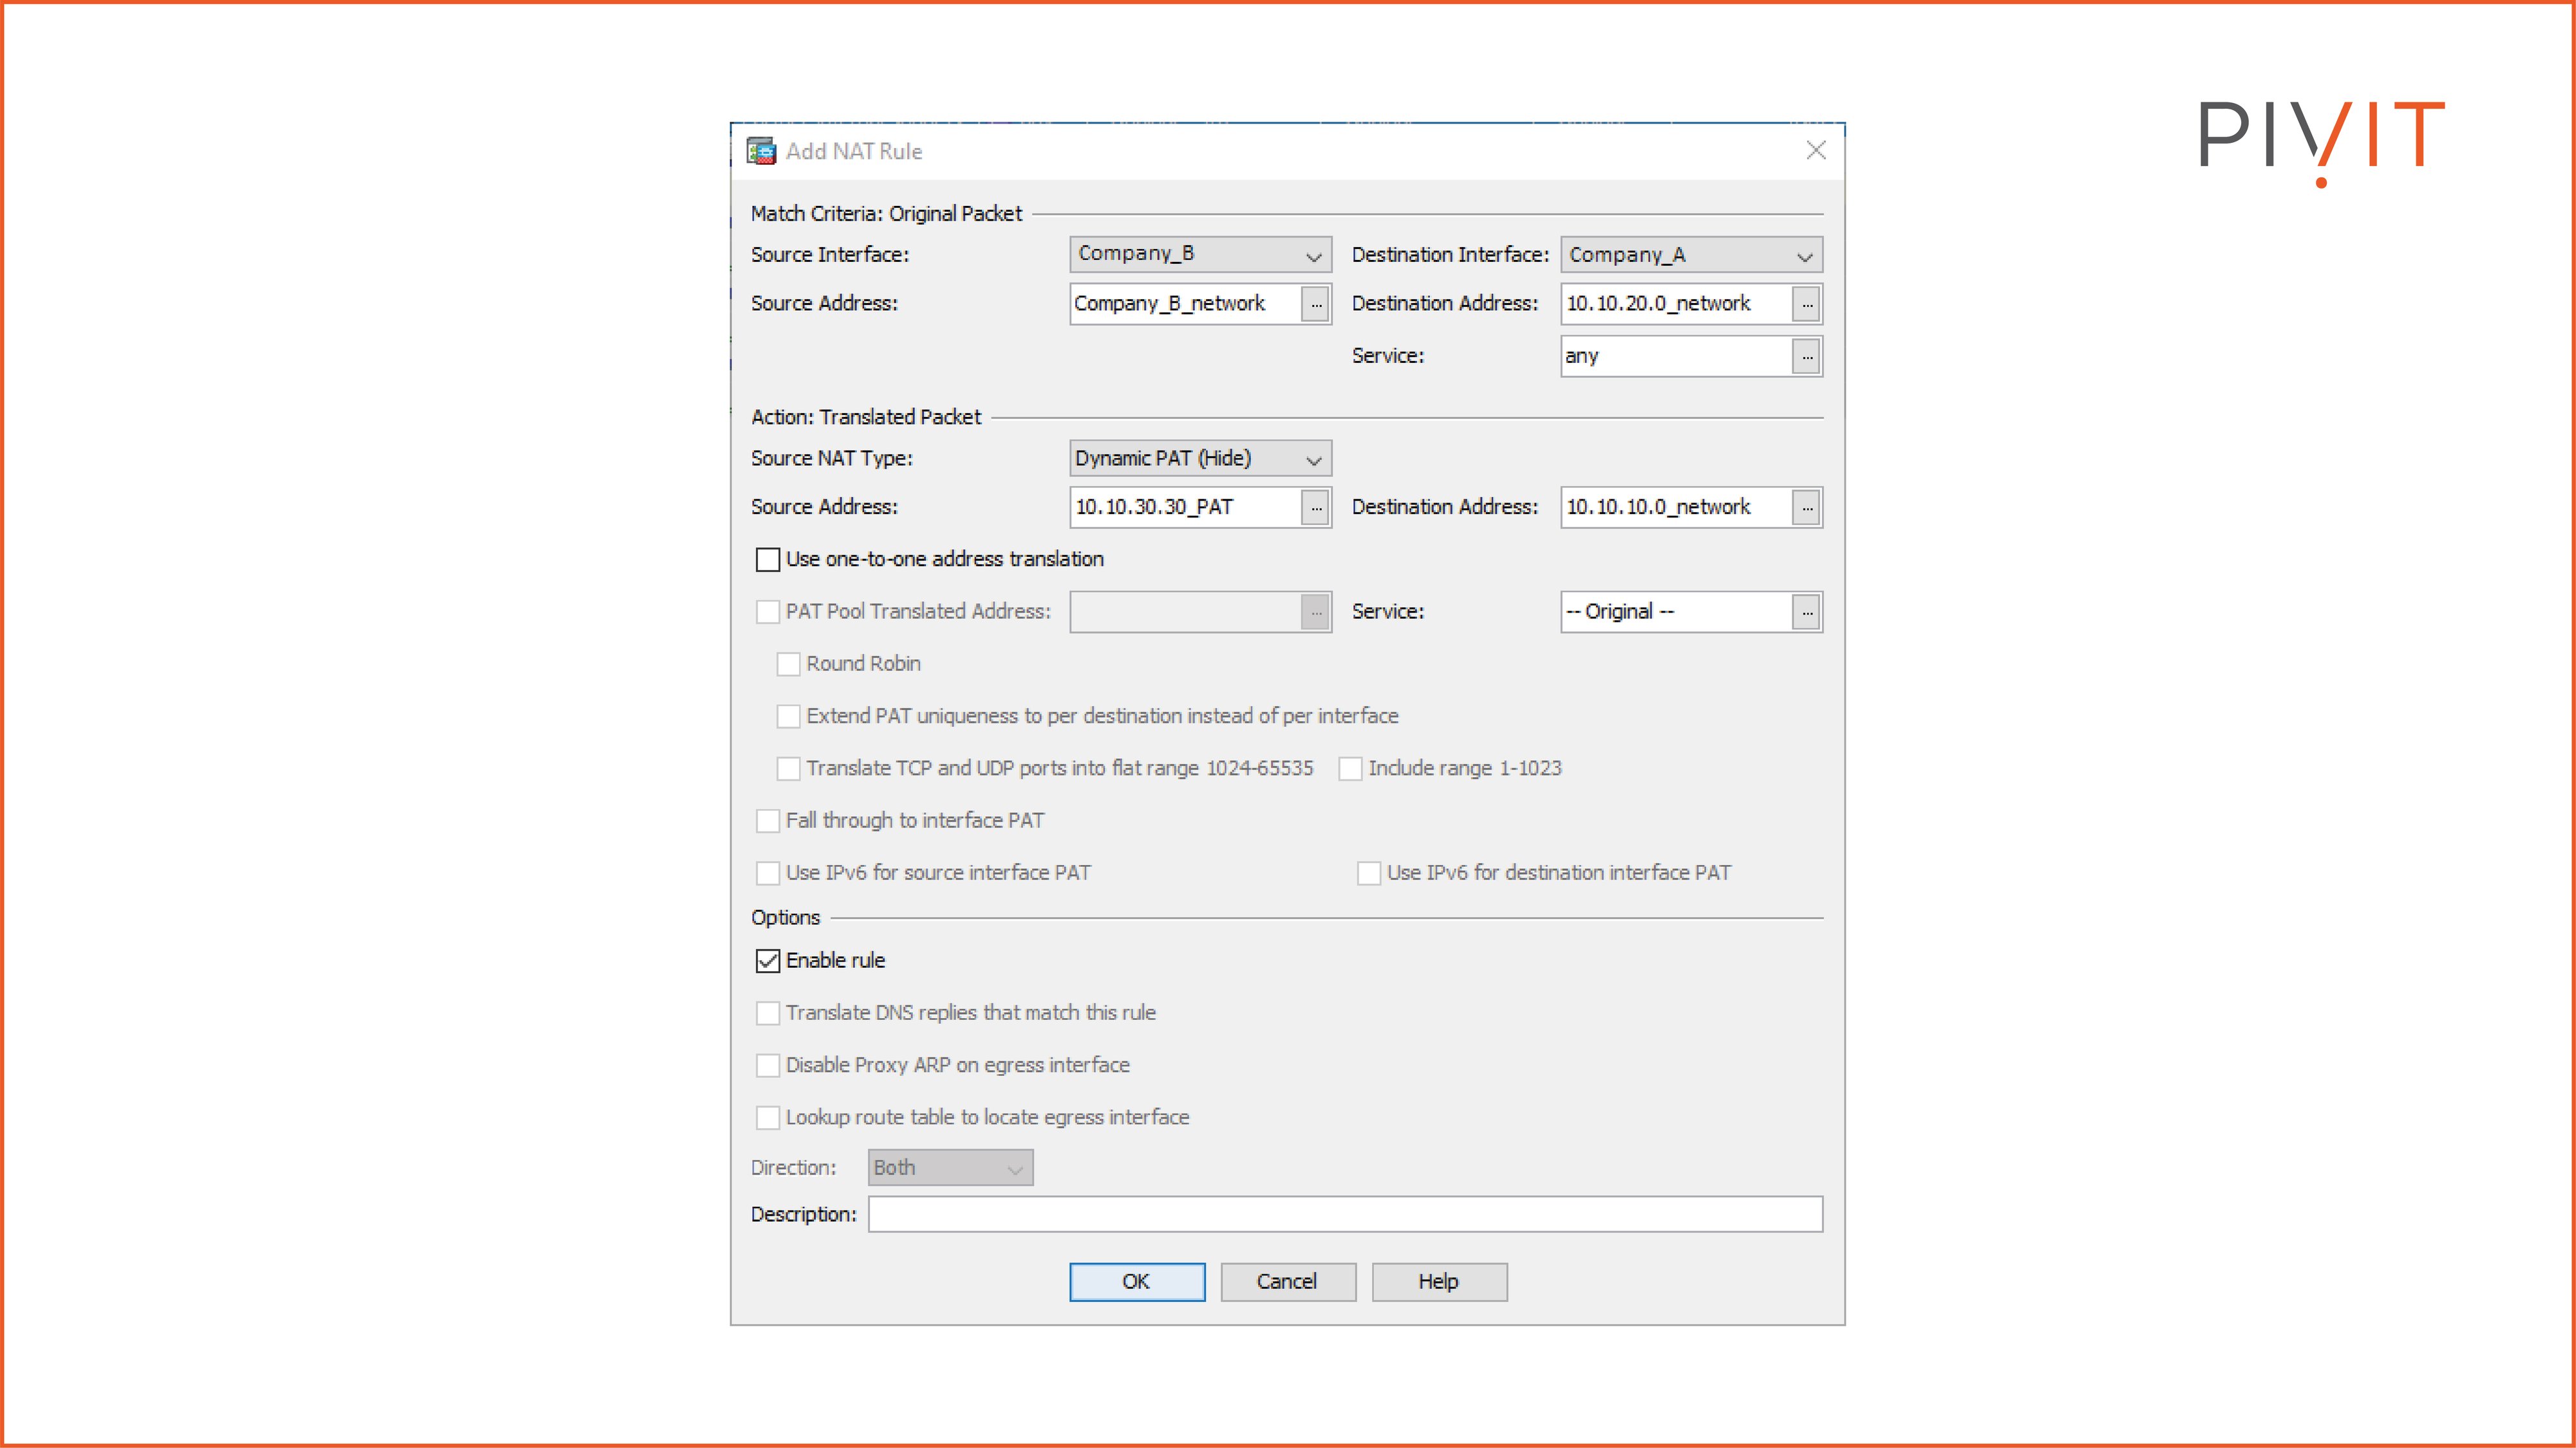Image resolution: width=2576 pixels, height=1448 pixels.
Task: Browse the original Source Address Company_B_network
Action: [1316, 304]
